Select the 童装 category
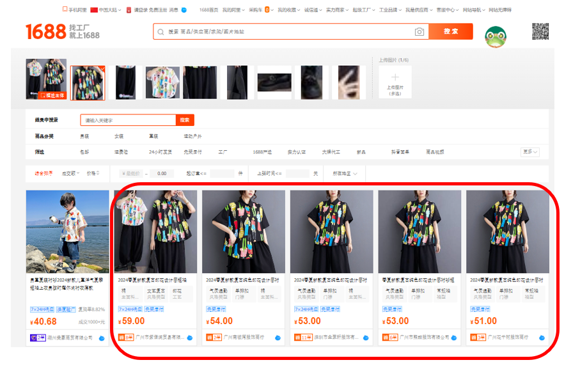Screen dimensions: 564x367 click(153, 136)
